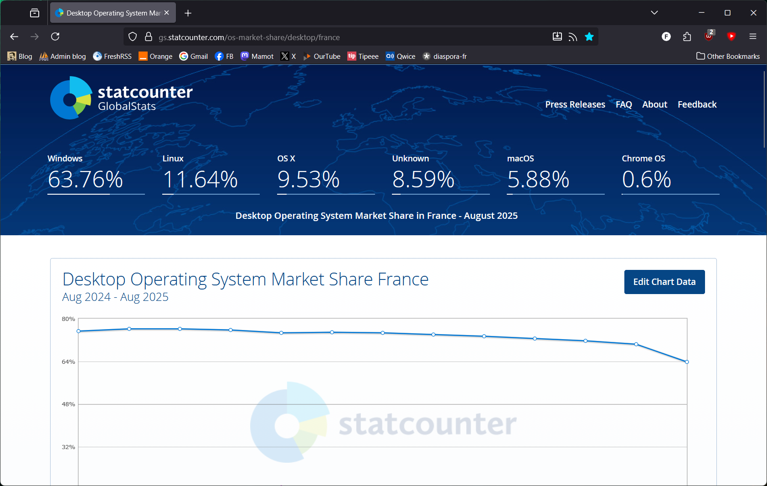The height and width of the screenshot is (486, 767).
Task: Open the Firefox hamburger menu
Action: (753, 36)
